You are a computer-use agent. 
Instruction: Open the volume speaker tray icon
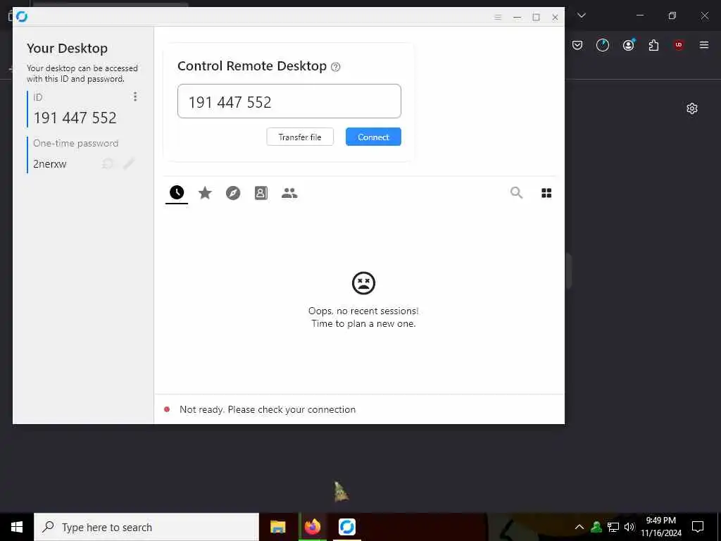coord(629,527)
